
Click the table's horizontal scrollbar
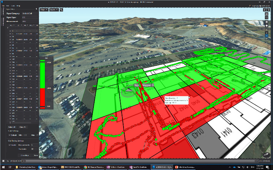coord(21,123)
